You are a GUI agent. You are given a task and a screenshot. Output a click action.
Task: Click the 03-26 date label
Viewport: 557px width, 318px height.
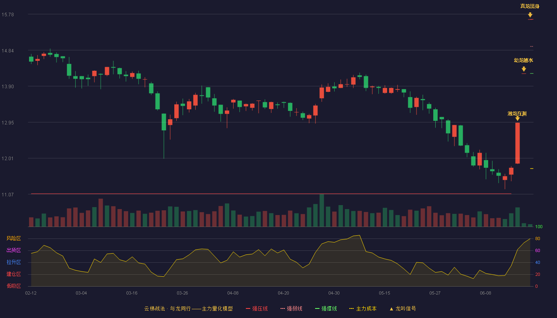(182, 293)
